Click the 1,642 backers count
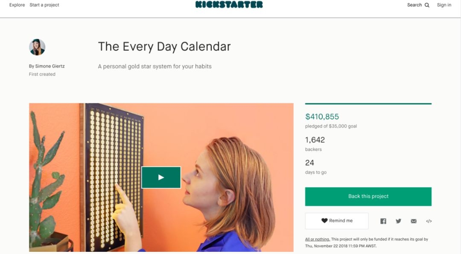Viewport: 461px width, 254px height. click(315, 140)
